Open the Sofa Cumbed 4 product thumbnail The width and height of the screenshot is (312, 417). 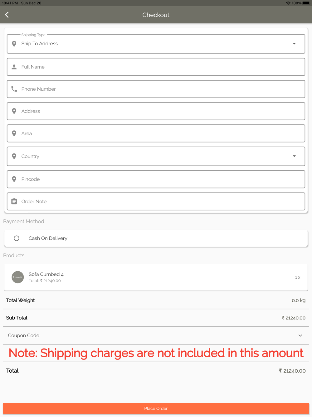(18, 277)
